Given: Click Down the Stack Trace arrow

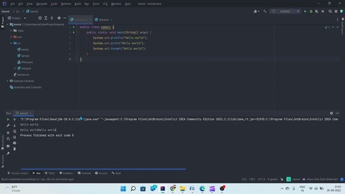Looking at the screenshot, I should (15, 126).
